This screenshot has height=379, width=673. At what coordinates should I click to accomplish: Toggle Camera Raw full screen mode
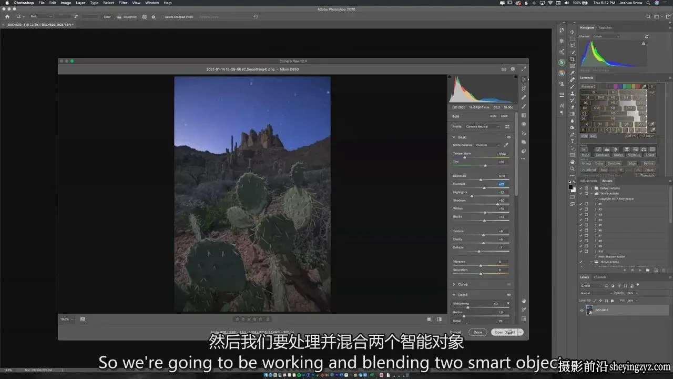[523, 69]
